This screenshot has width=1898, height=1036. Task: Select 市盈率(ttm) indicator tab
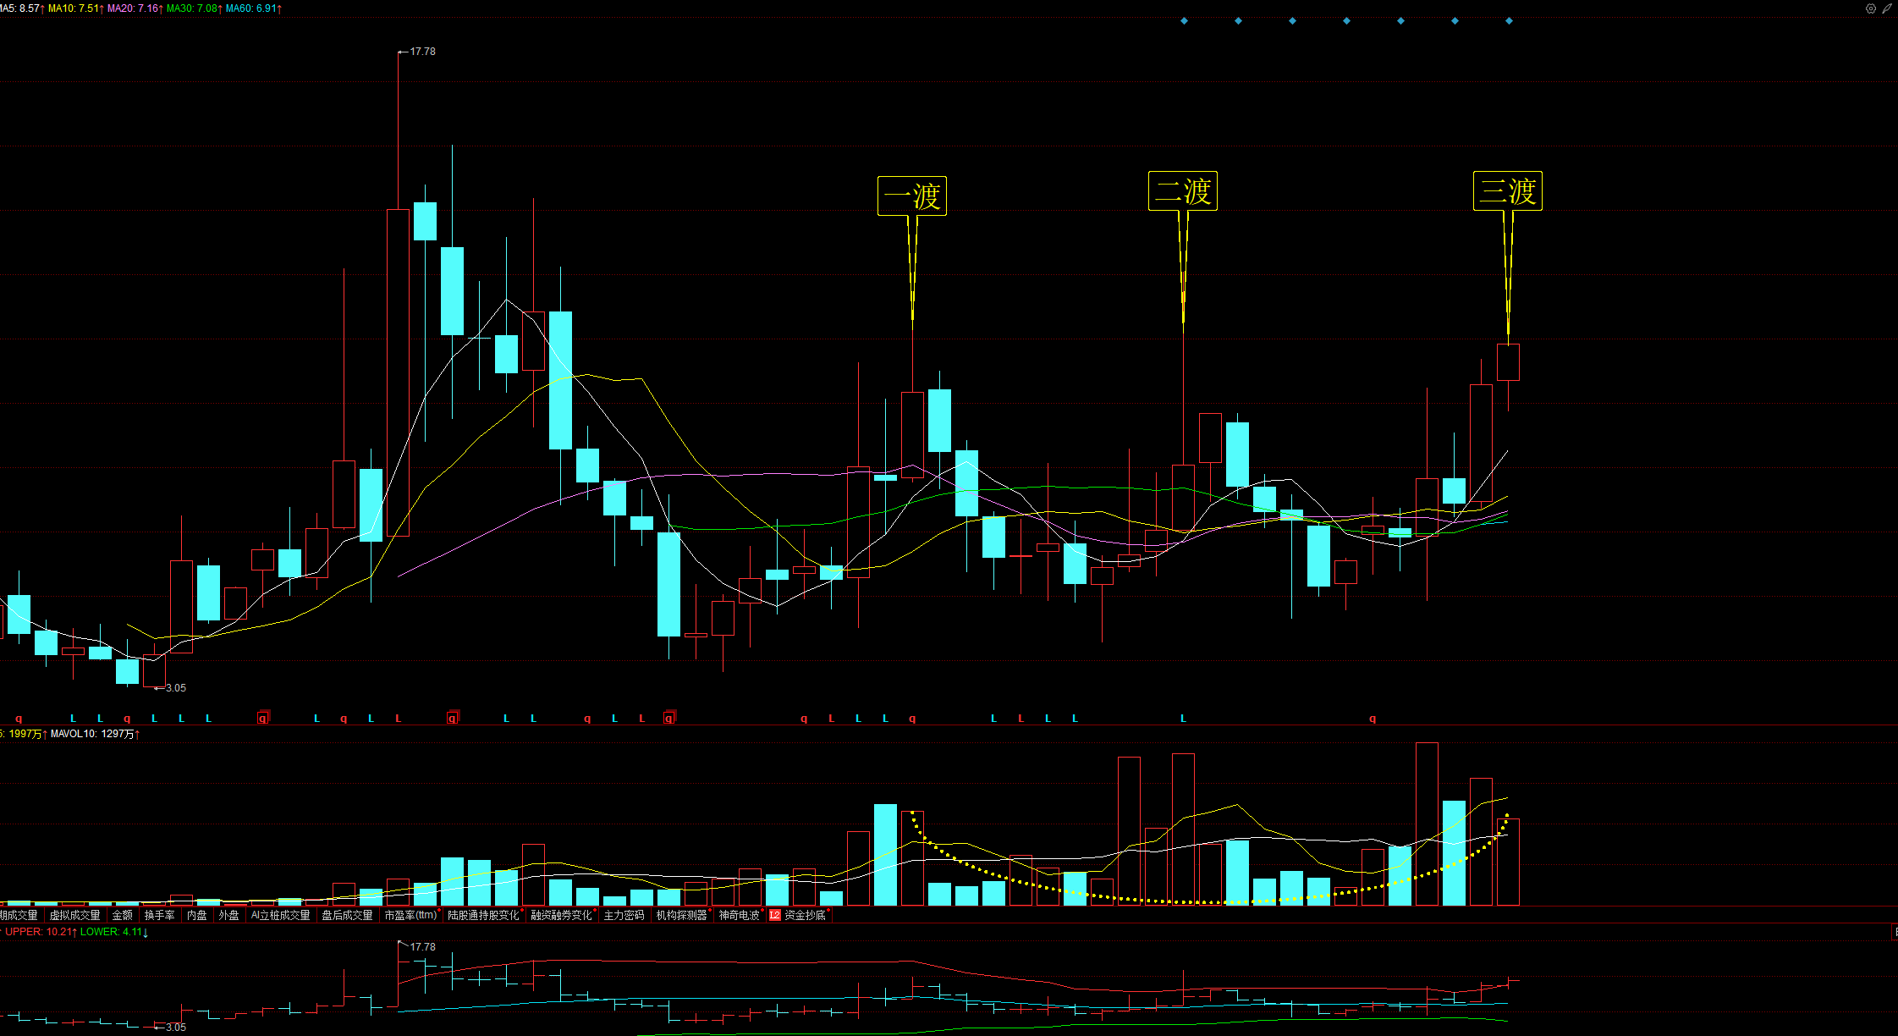pyautogui.click(x=410, y=915)
